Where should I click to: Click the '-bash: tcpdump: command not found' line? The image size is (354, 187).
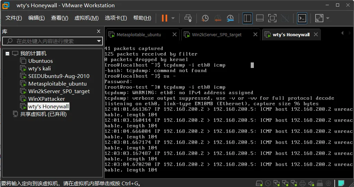pos(155,71)
